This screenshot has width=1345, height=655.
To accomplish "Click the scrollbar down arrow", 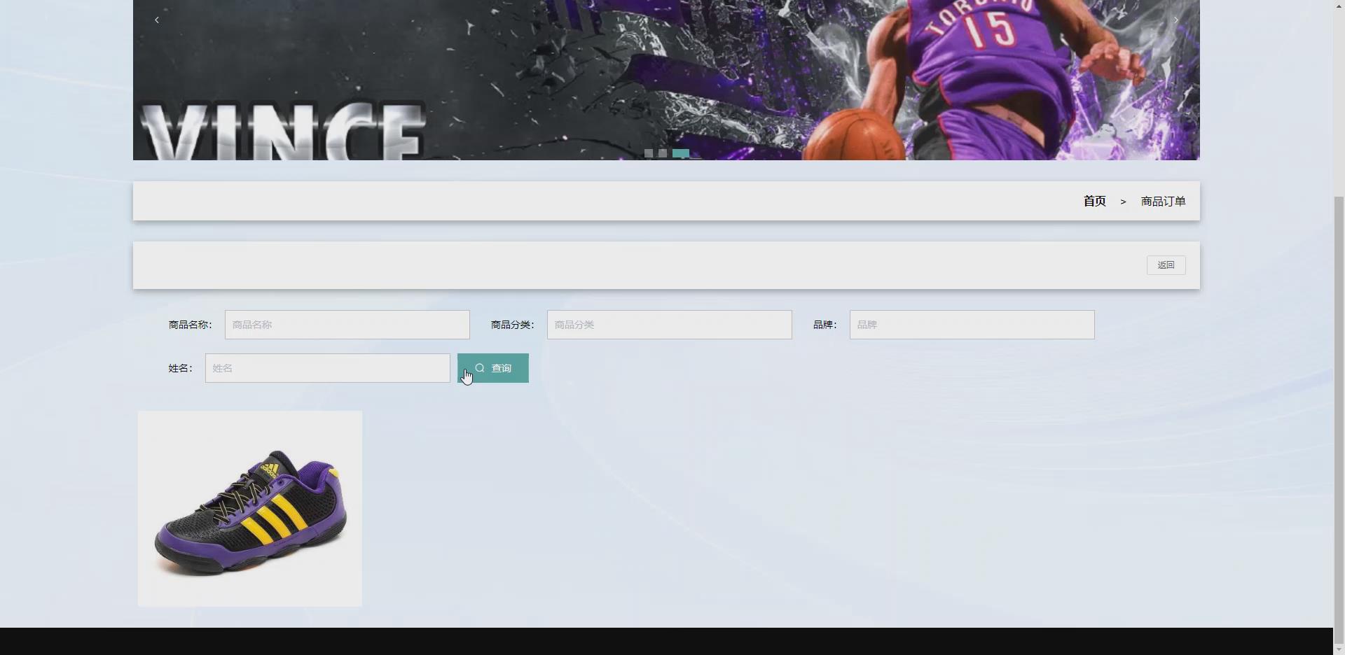I will 1337,649.
